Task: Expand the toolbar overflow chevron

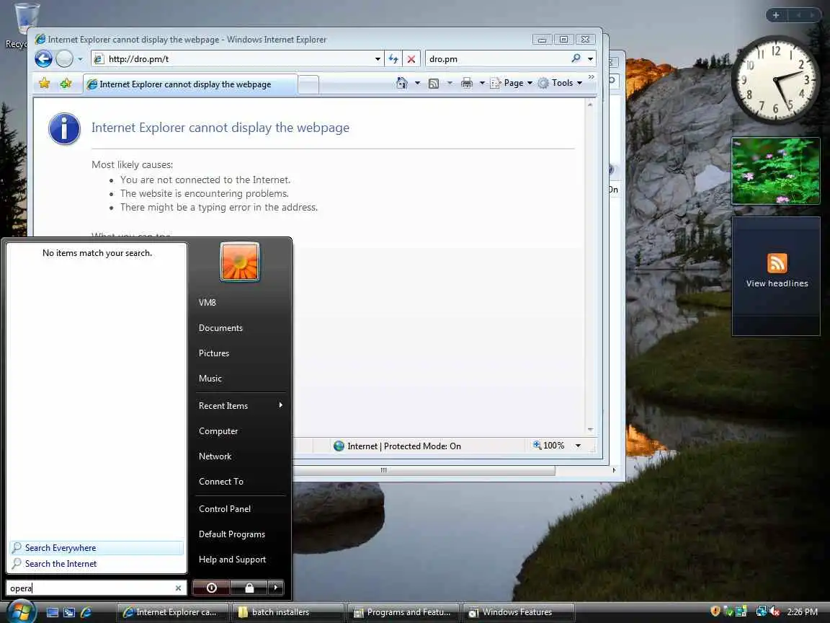Action: pyautogui.click(x=592, y=77)
